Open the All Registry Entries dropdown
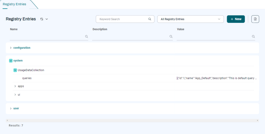 coord(190,19)
